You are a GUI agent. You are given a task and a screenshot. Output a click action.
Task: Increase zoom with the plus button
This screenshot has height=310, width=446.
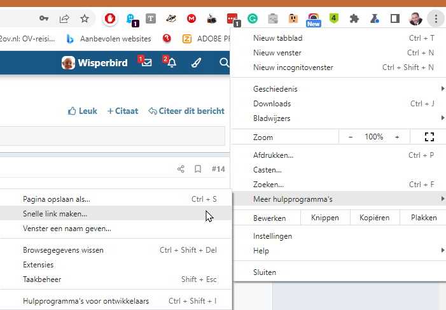397,137
